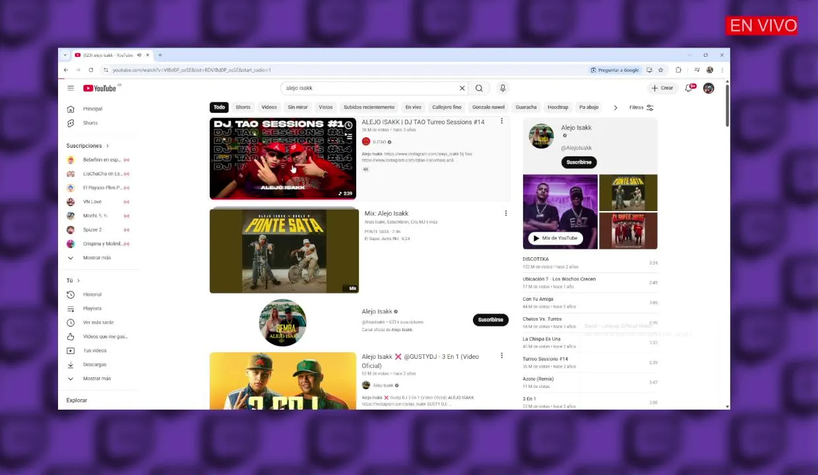Click the page vertical scrollbar
The image size is (818, 475).
coord(727,106)
